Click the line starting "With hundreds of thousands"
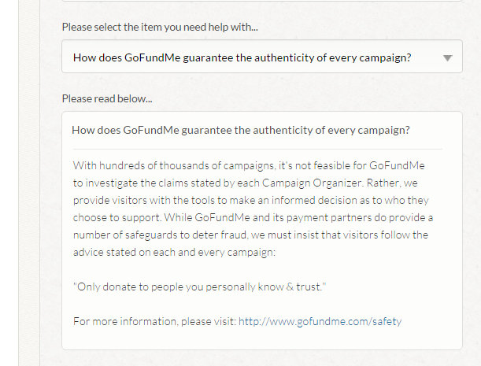Viewport: 481px width, 366px height. (x=249, y=165)
